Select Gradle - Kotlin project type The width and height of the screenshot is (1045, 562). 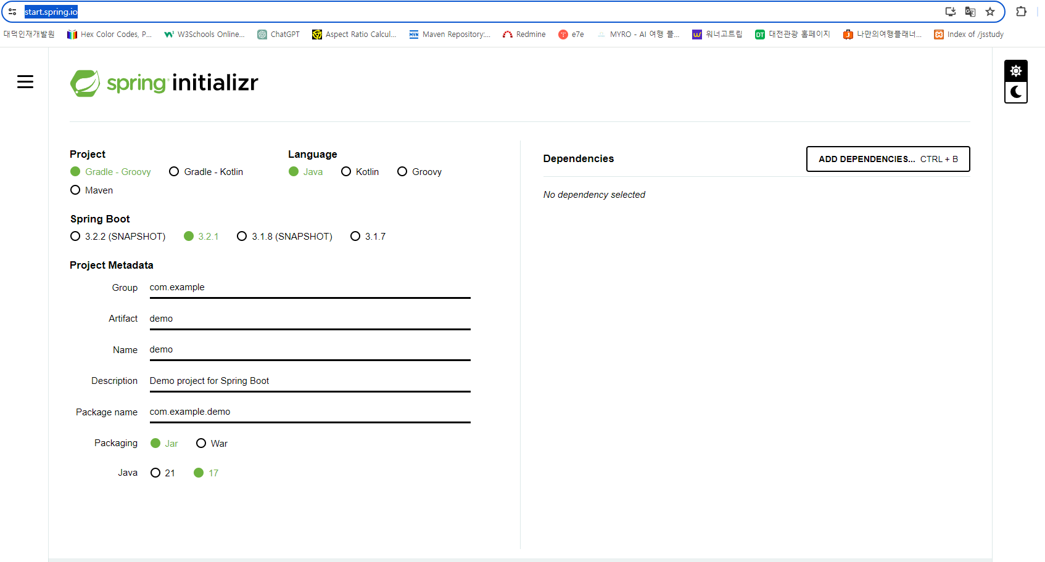(x=206, y=172)
